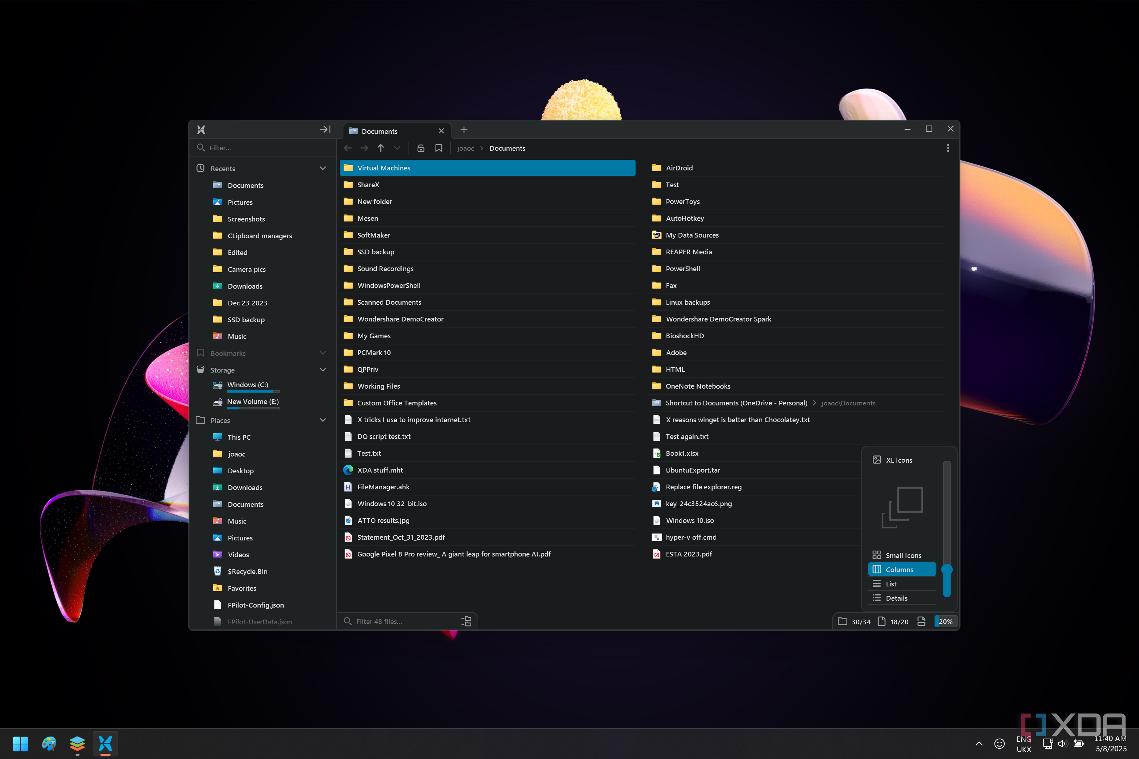Screen dimensions: 1139x759
Task: Select the Virtual Machines folder
Action: pos(488,168)
